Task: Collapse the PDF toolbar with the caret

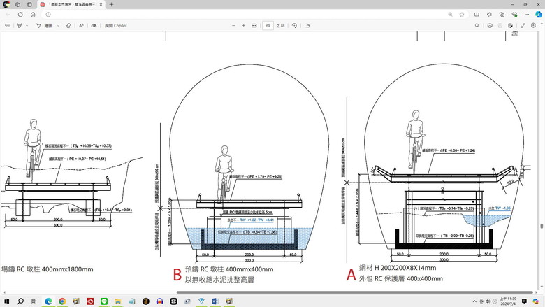Action: click(x=542, y=25)
